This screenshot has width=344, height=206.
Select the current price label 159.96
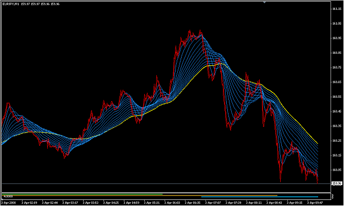point(337,183)
